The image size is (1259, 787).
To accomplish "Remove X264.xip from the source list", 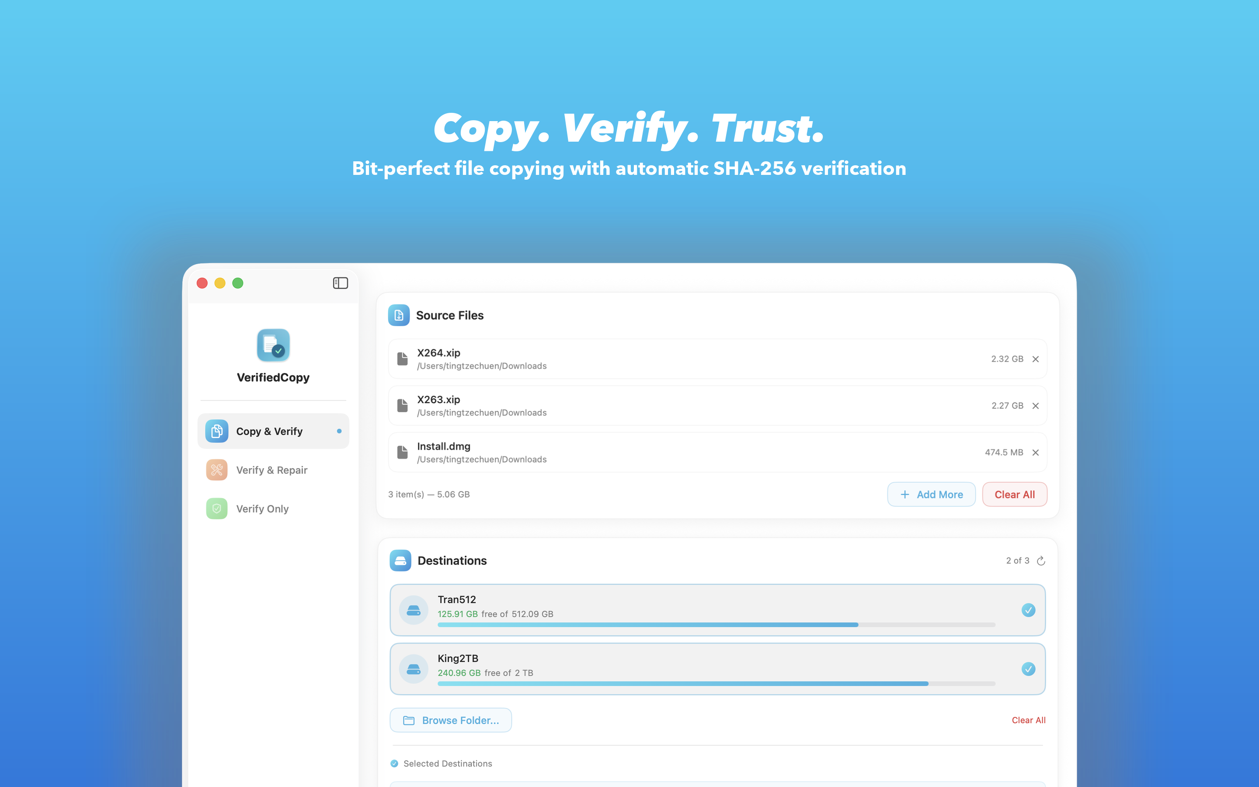I will click(1035, 359).
